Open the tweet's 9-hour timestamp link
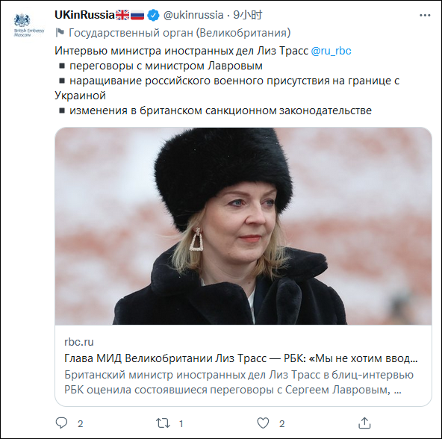The width and height of the screenshot is (442, 439). (247, 15)
